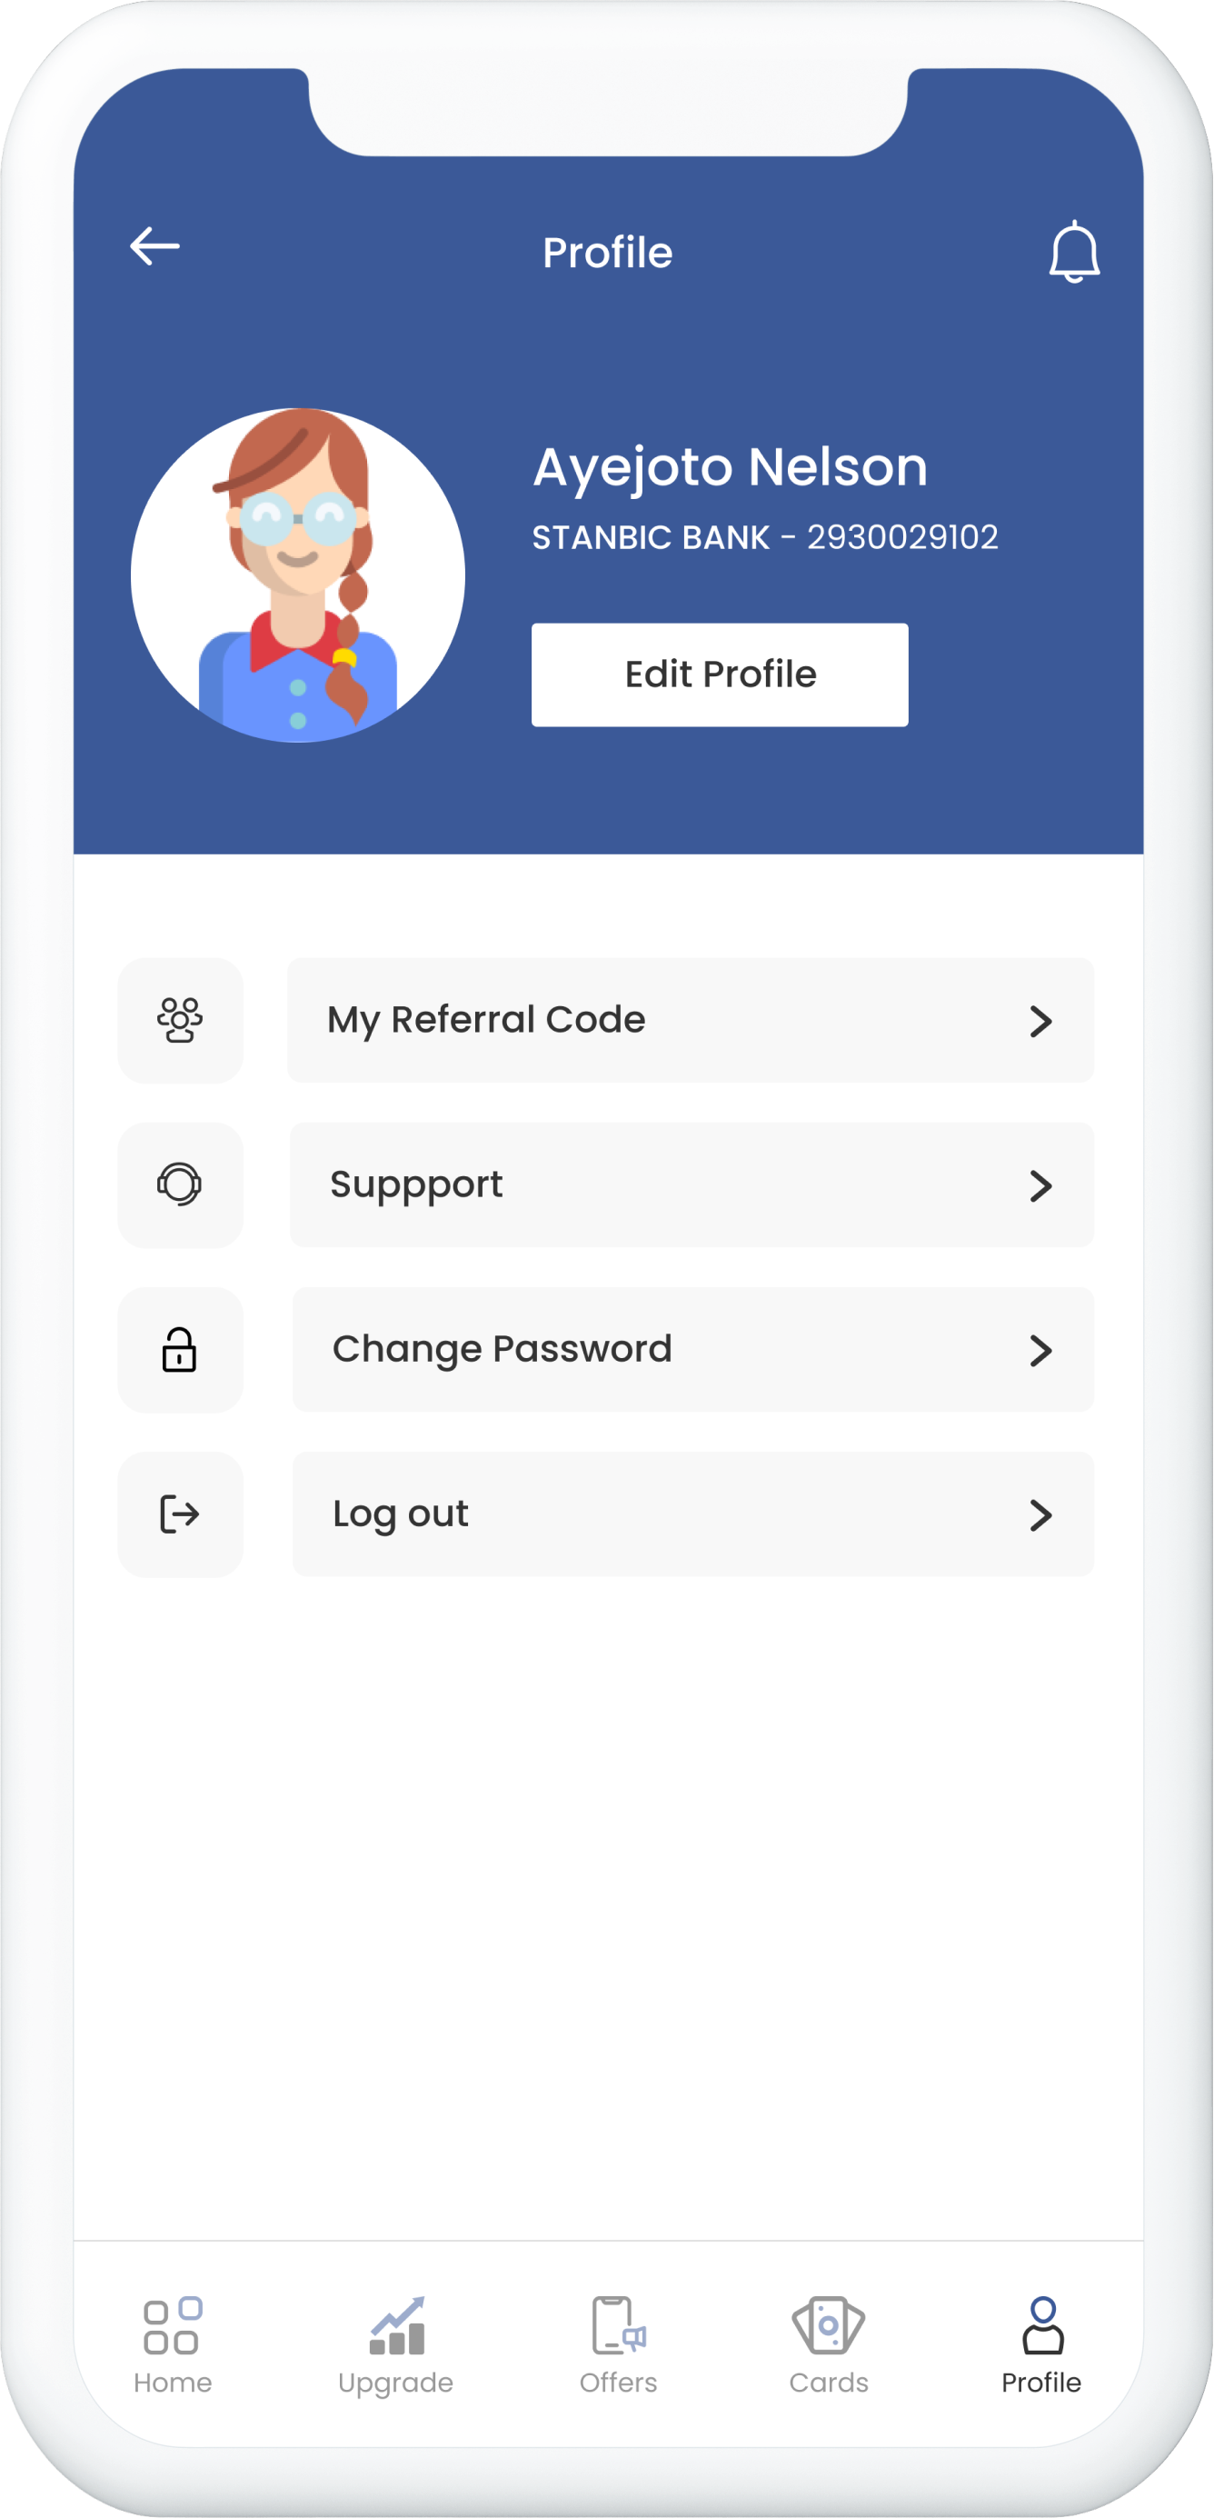The image size is (1214, 2518).
Task: Open the Cards icon
Action: click(x=828, y=2326)
